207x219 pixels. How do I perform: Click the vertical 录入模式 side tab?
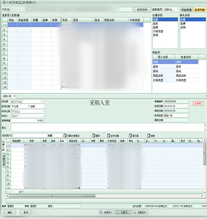coord(3,146)
